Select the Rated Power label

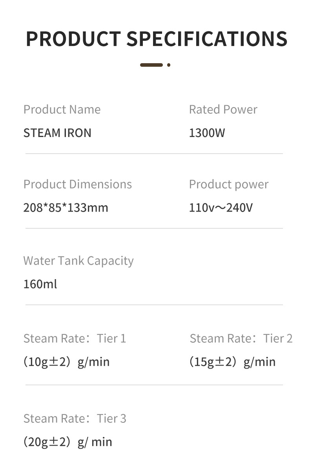[223, 110]
